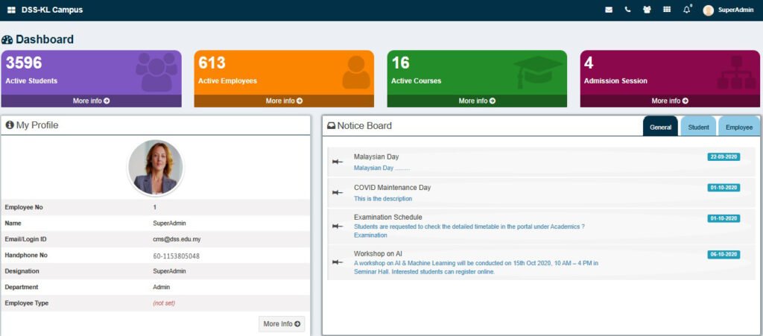Screen dimensions: 763x336
Task: Open More info for Admission Session
Action: coord(670,101)
